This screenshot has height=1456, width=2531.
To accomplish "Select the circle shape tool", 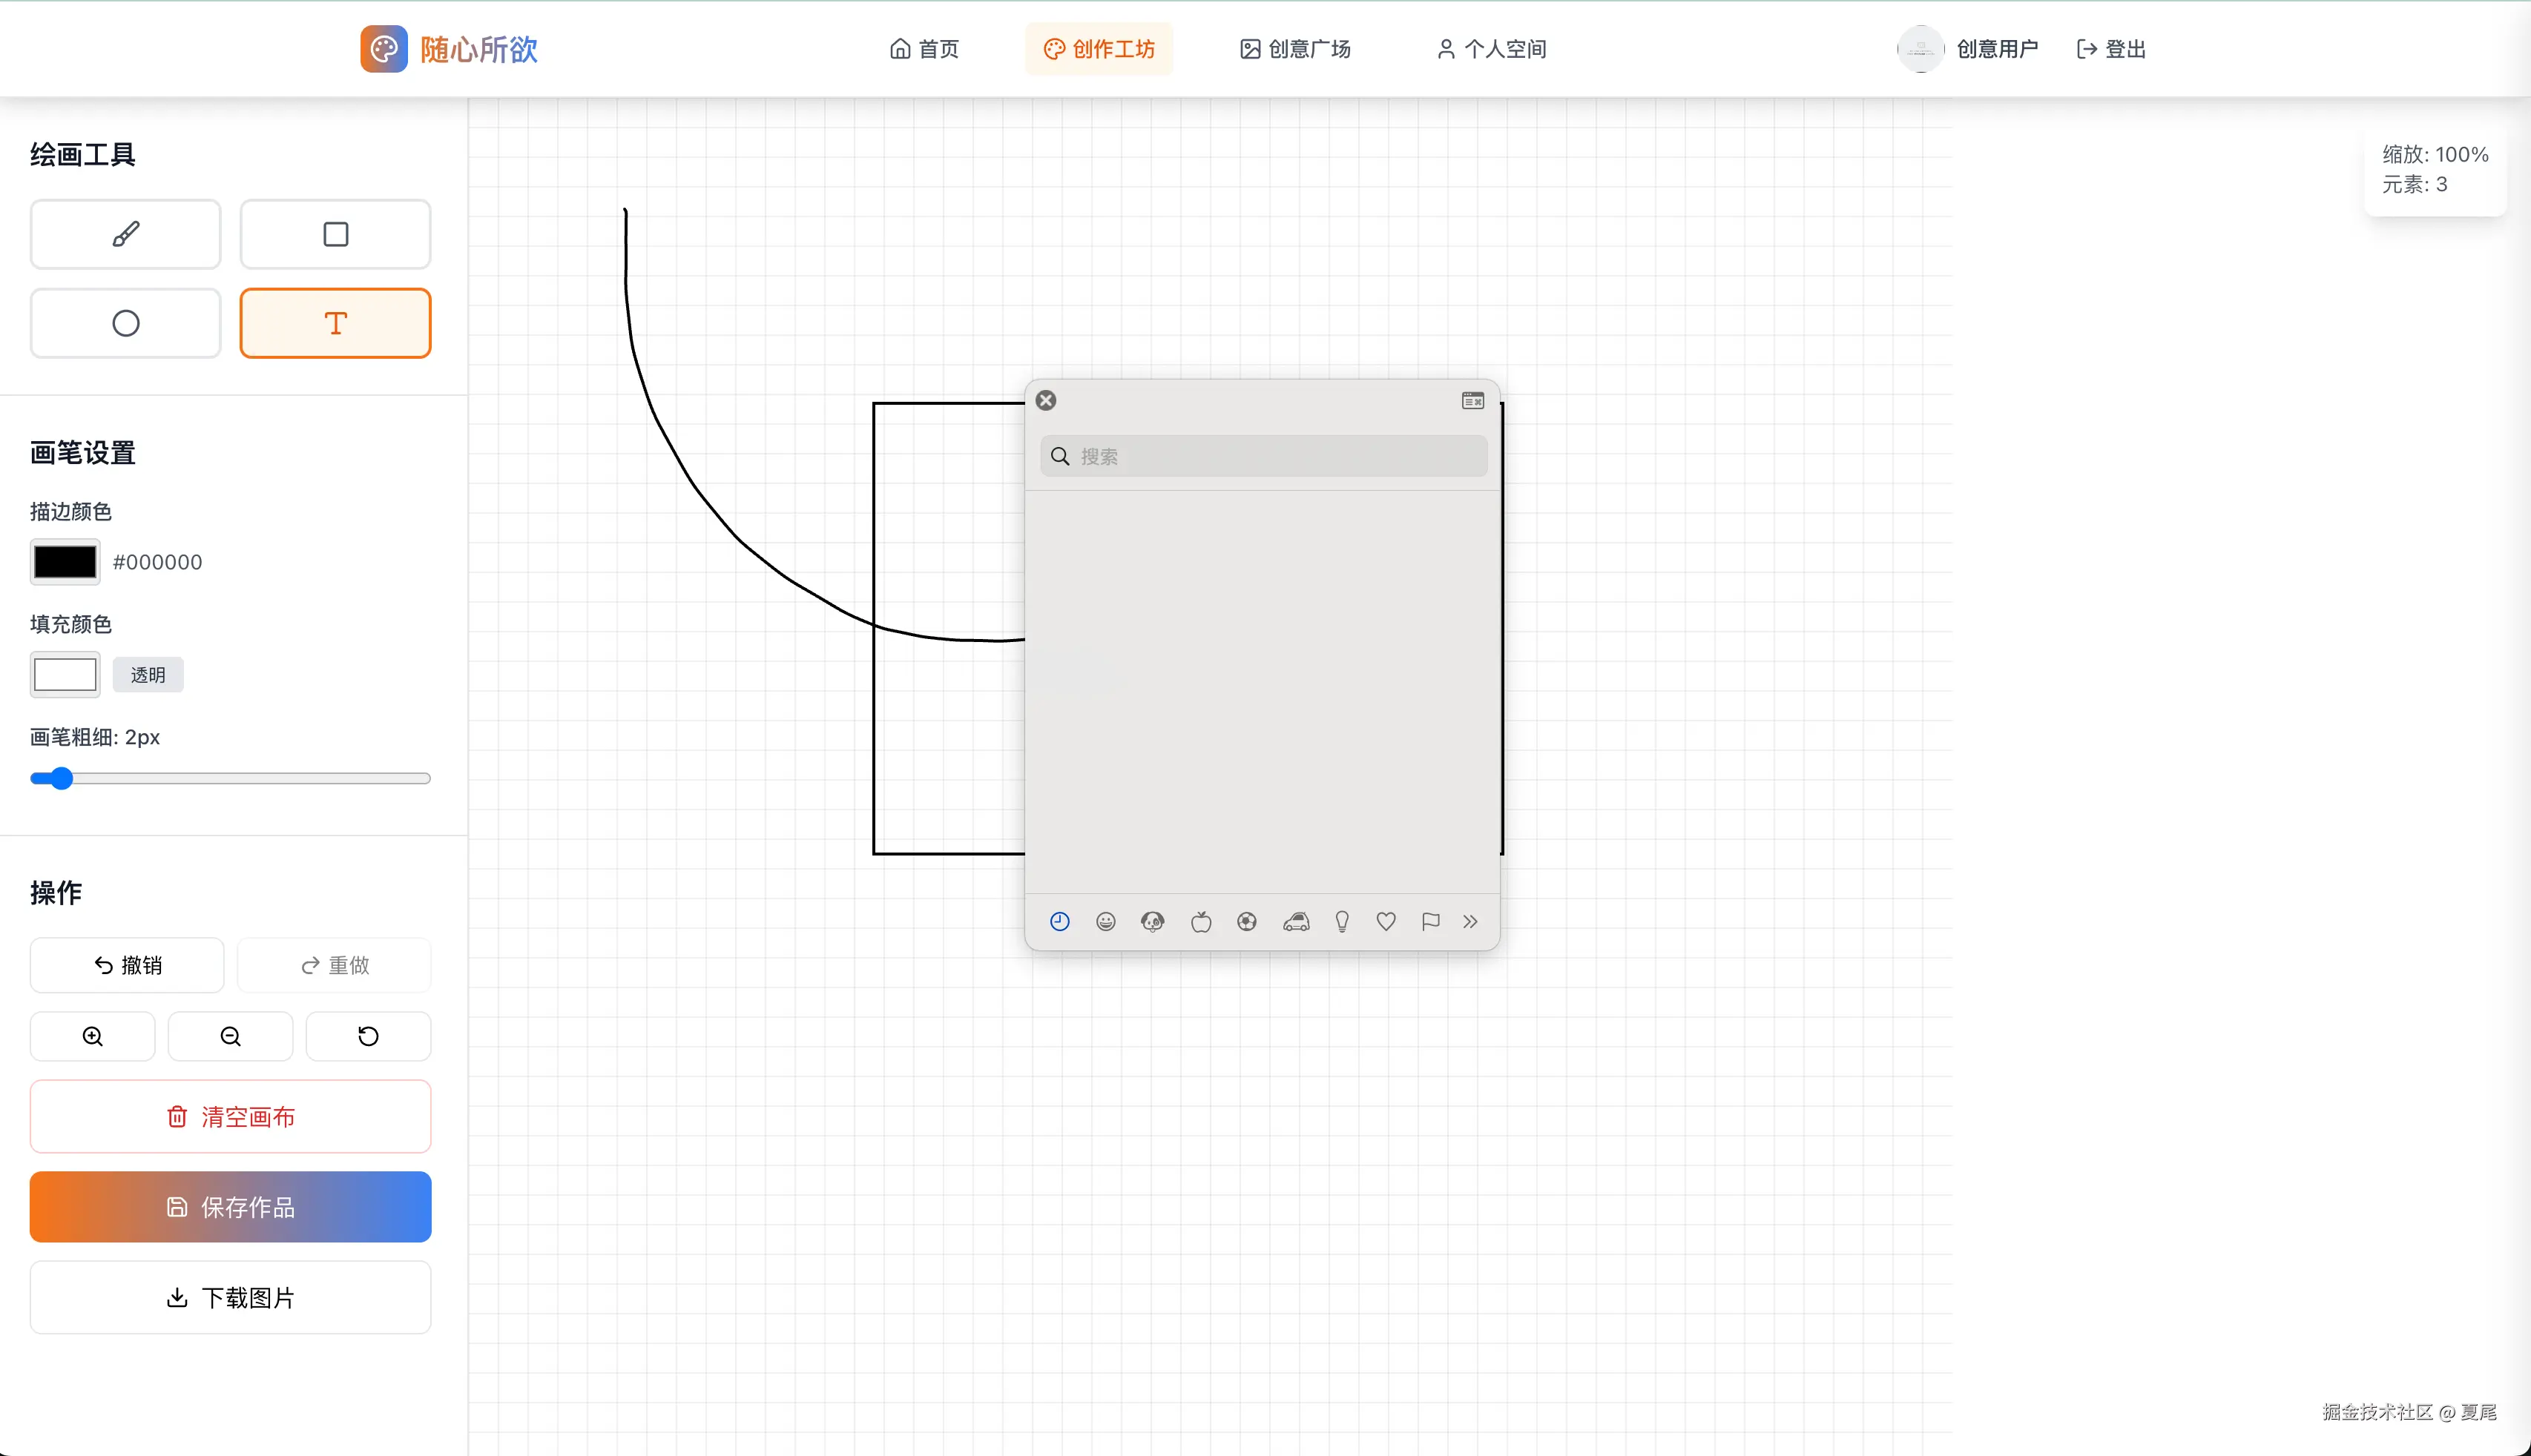I will (125, 323).
